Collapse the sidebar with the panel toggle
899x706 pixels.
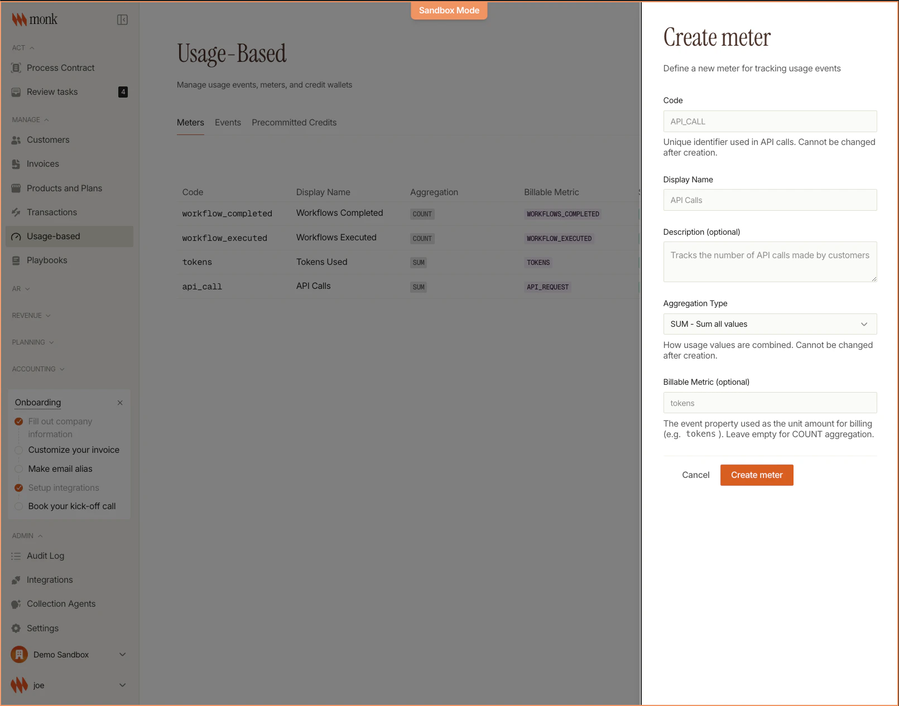pyautogui.click(x=122, y=18)
